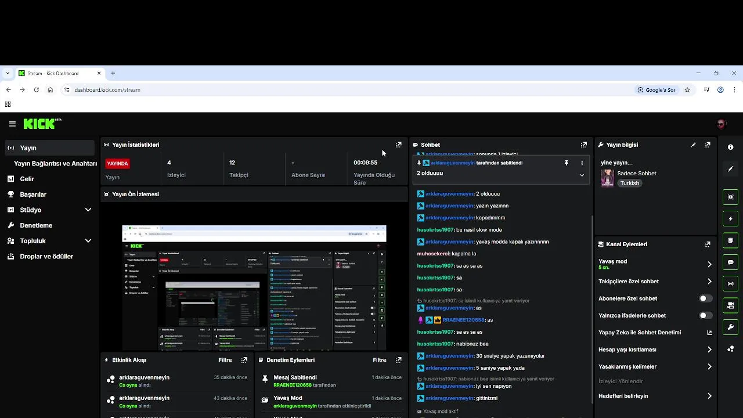Viewport: 743px width, 418px height.
Task: Click RRAENEE120658 username in chat
Action: tap(463, 320)
